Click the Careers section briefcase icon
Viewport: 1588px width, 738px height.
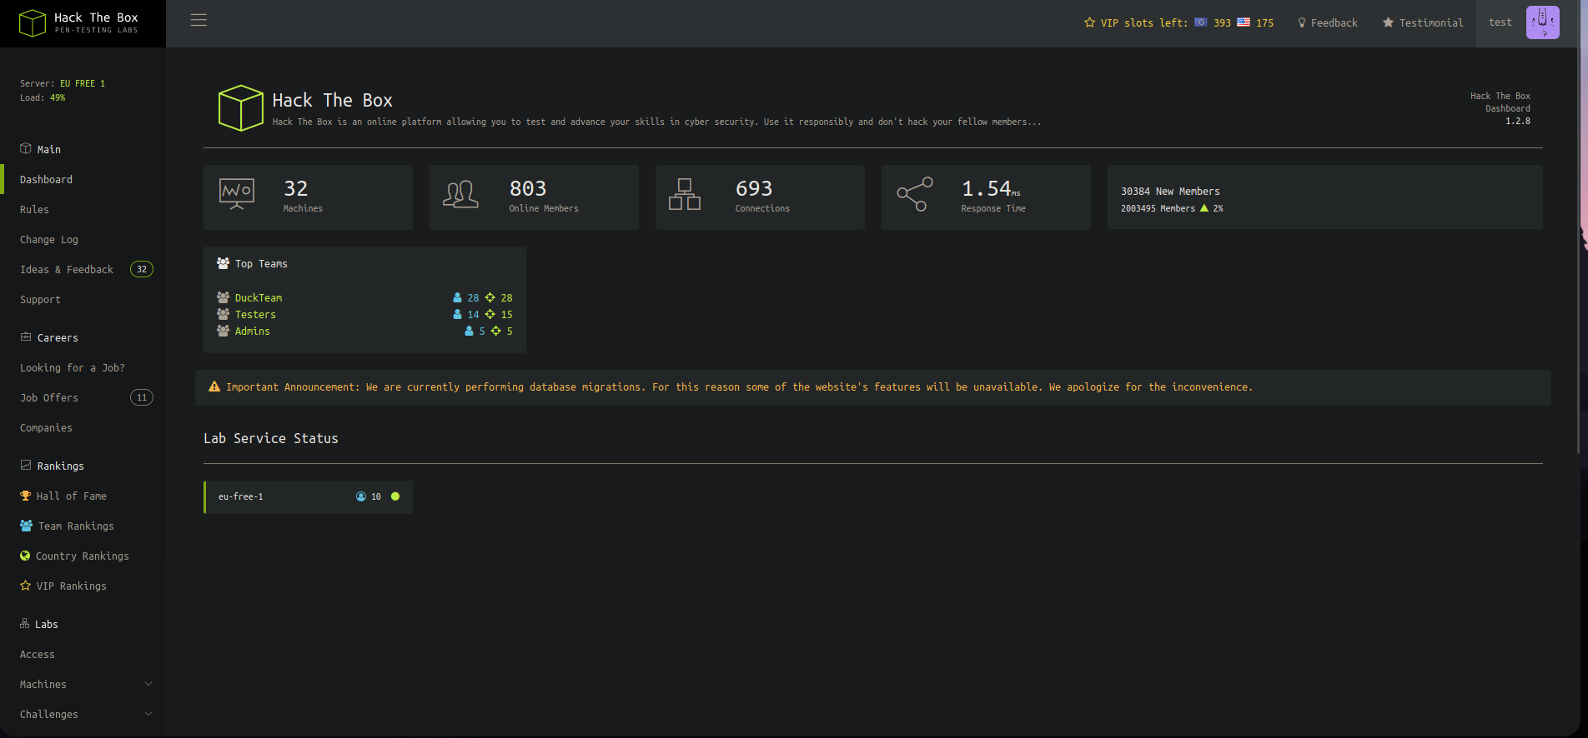coord(25,337)
